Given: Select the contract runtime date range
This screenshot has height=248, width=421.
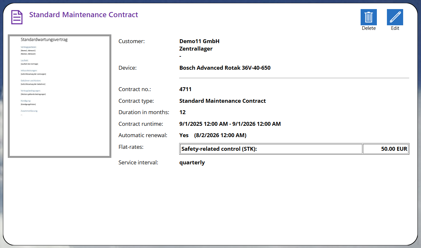Looking at the screenshot, I should pyautogui.click(x=230, y=124).
